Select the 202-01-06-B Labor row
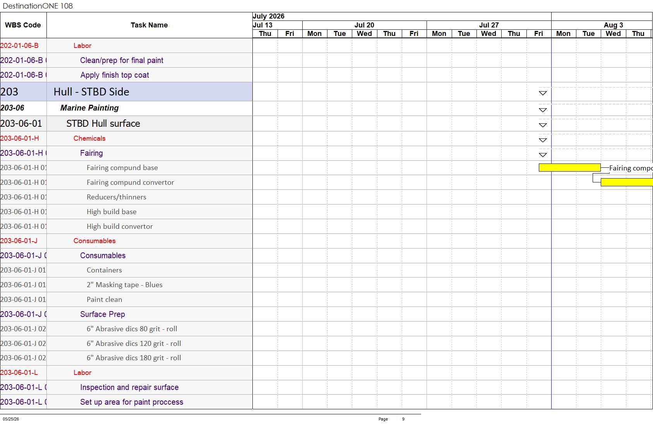Image resolution: width=653 pixels, height=424 pixels. tap(126, 46)
